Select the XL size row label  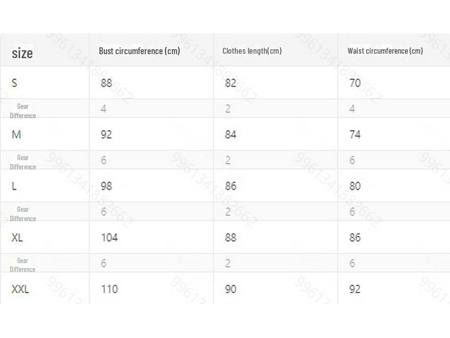point(17,237)
